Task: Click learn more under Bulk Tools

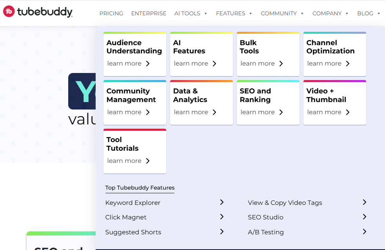Action: (258, 64)
